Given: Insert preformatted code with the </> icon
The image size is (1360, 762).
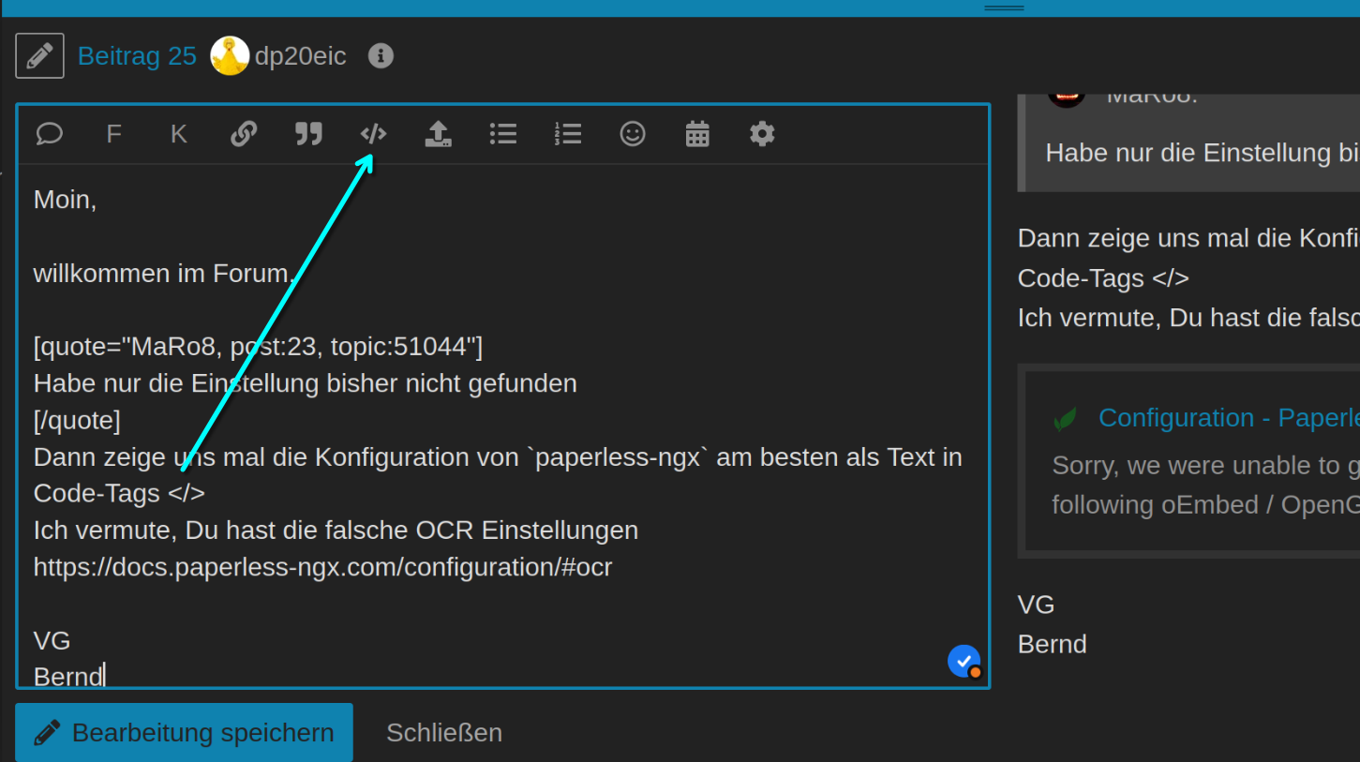Looking at the screenshot, I should click(373, 134).
